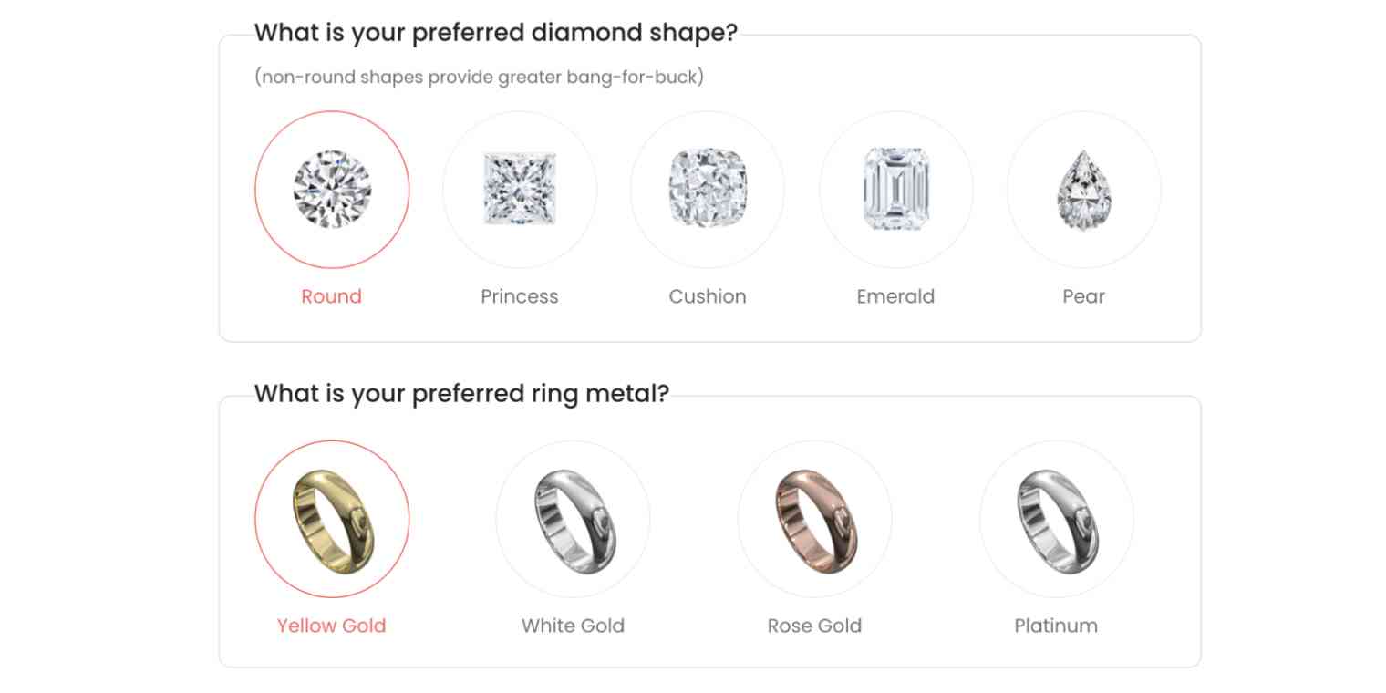The height and width of the screenshot is (693, 1386).
Task: Click the Emerald text label
Action: coord(895,296)
